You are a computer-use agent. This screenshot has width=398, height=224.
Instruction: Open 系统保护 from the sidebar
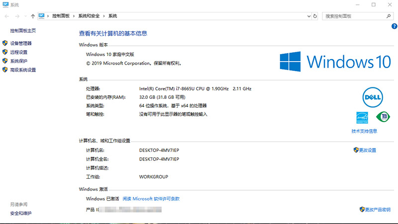click(18, 61)
